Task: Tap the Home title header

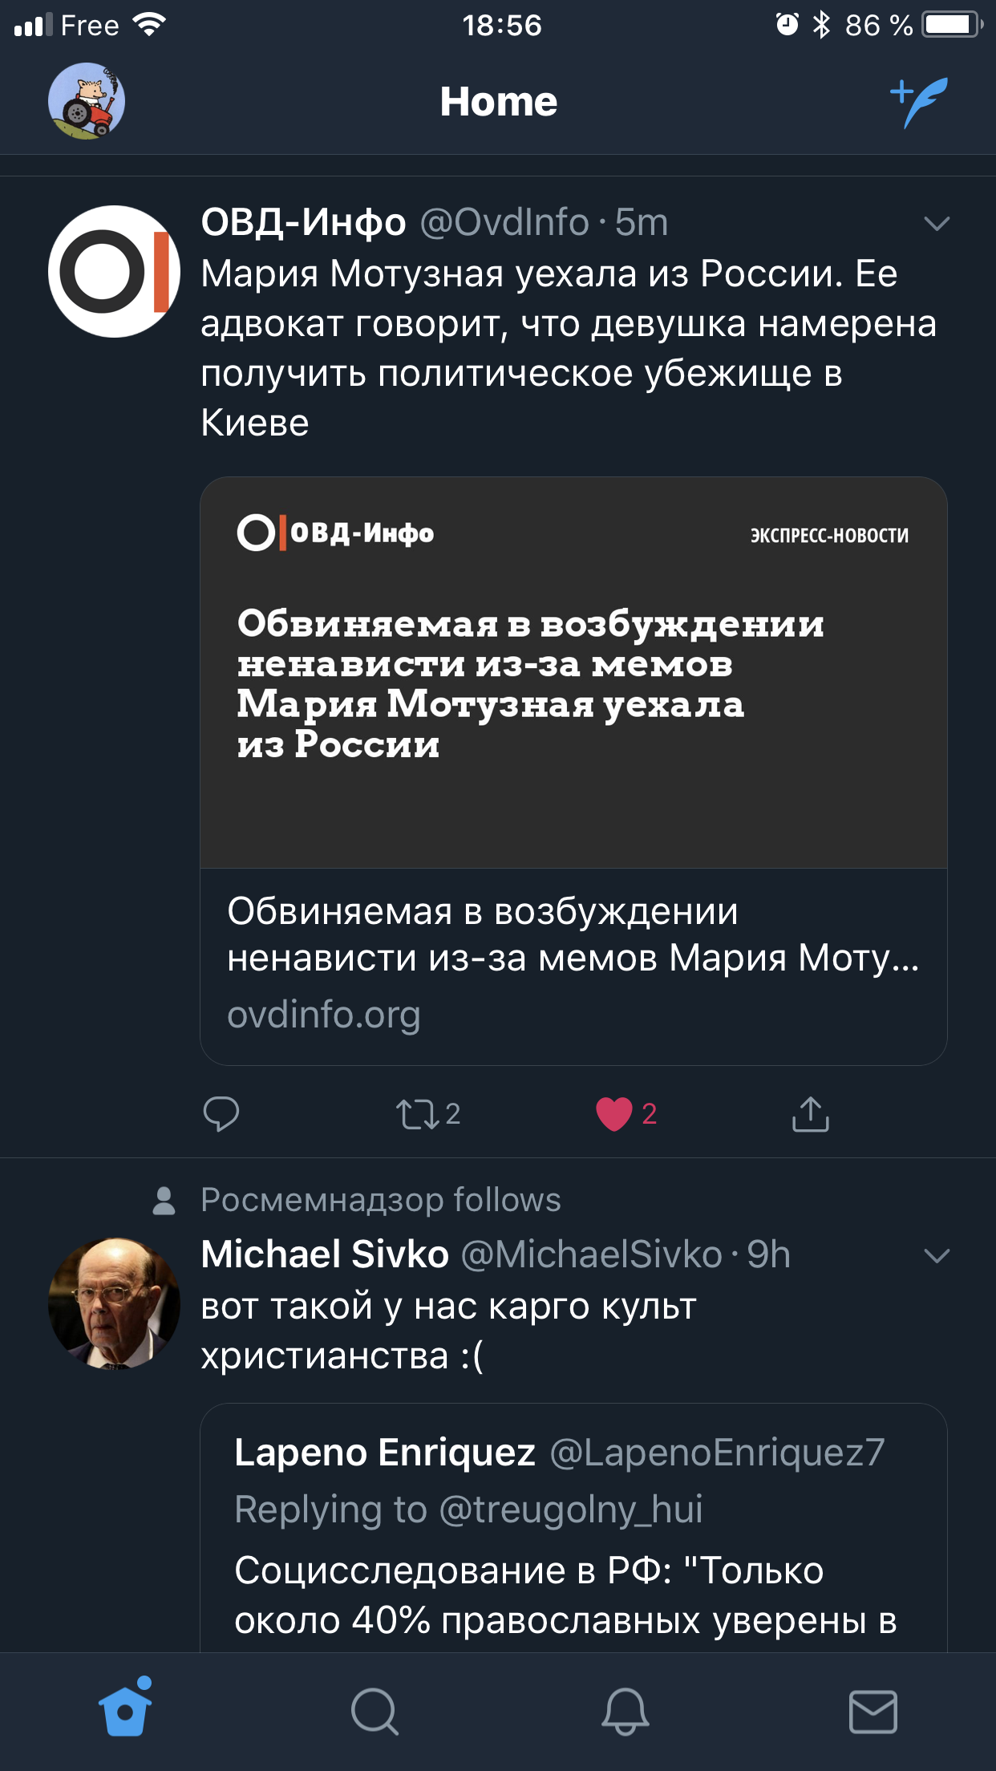Action: click(498, 102)
